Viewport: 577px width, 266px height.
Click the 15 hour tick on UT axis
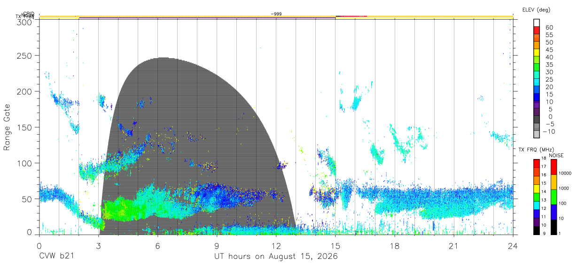335,245
